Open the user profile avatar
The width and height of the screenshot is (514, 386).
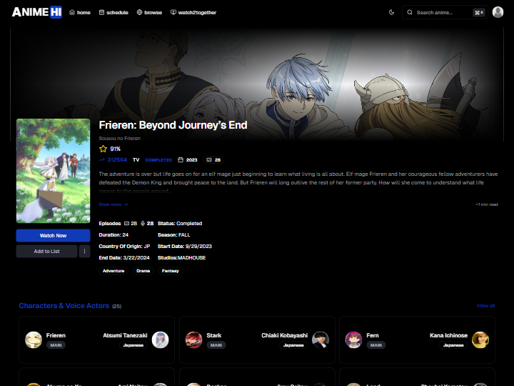pos(498,12)
